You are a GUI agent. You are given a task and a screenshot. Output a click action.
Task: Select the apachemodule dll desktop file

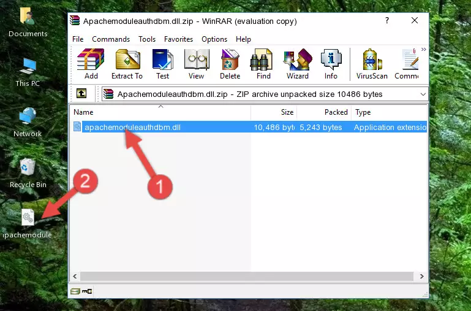(x=28, y=224)
